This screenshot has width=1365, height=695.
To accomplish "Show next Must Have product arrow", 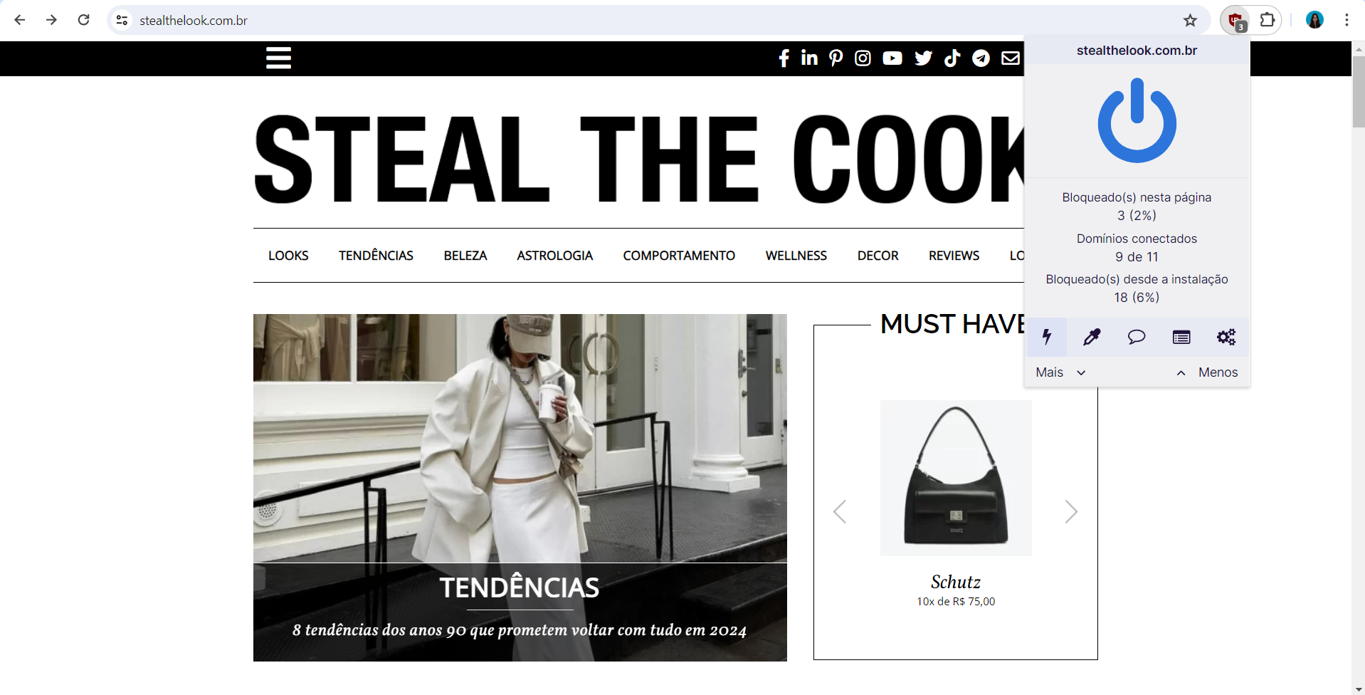I will [x=1071, y=511].
